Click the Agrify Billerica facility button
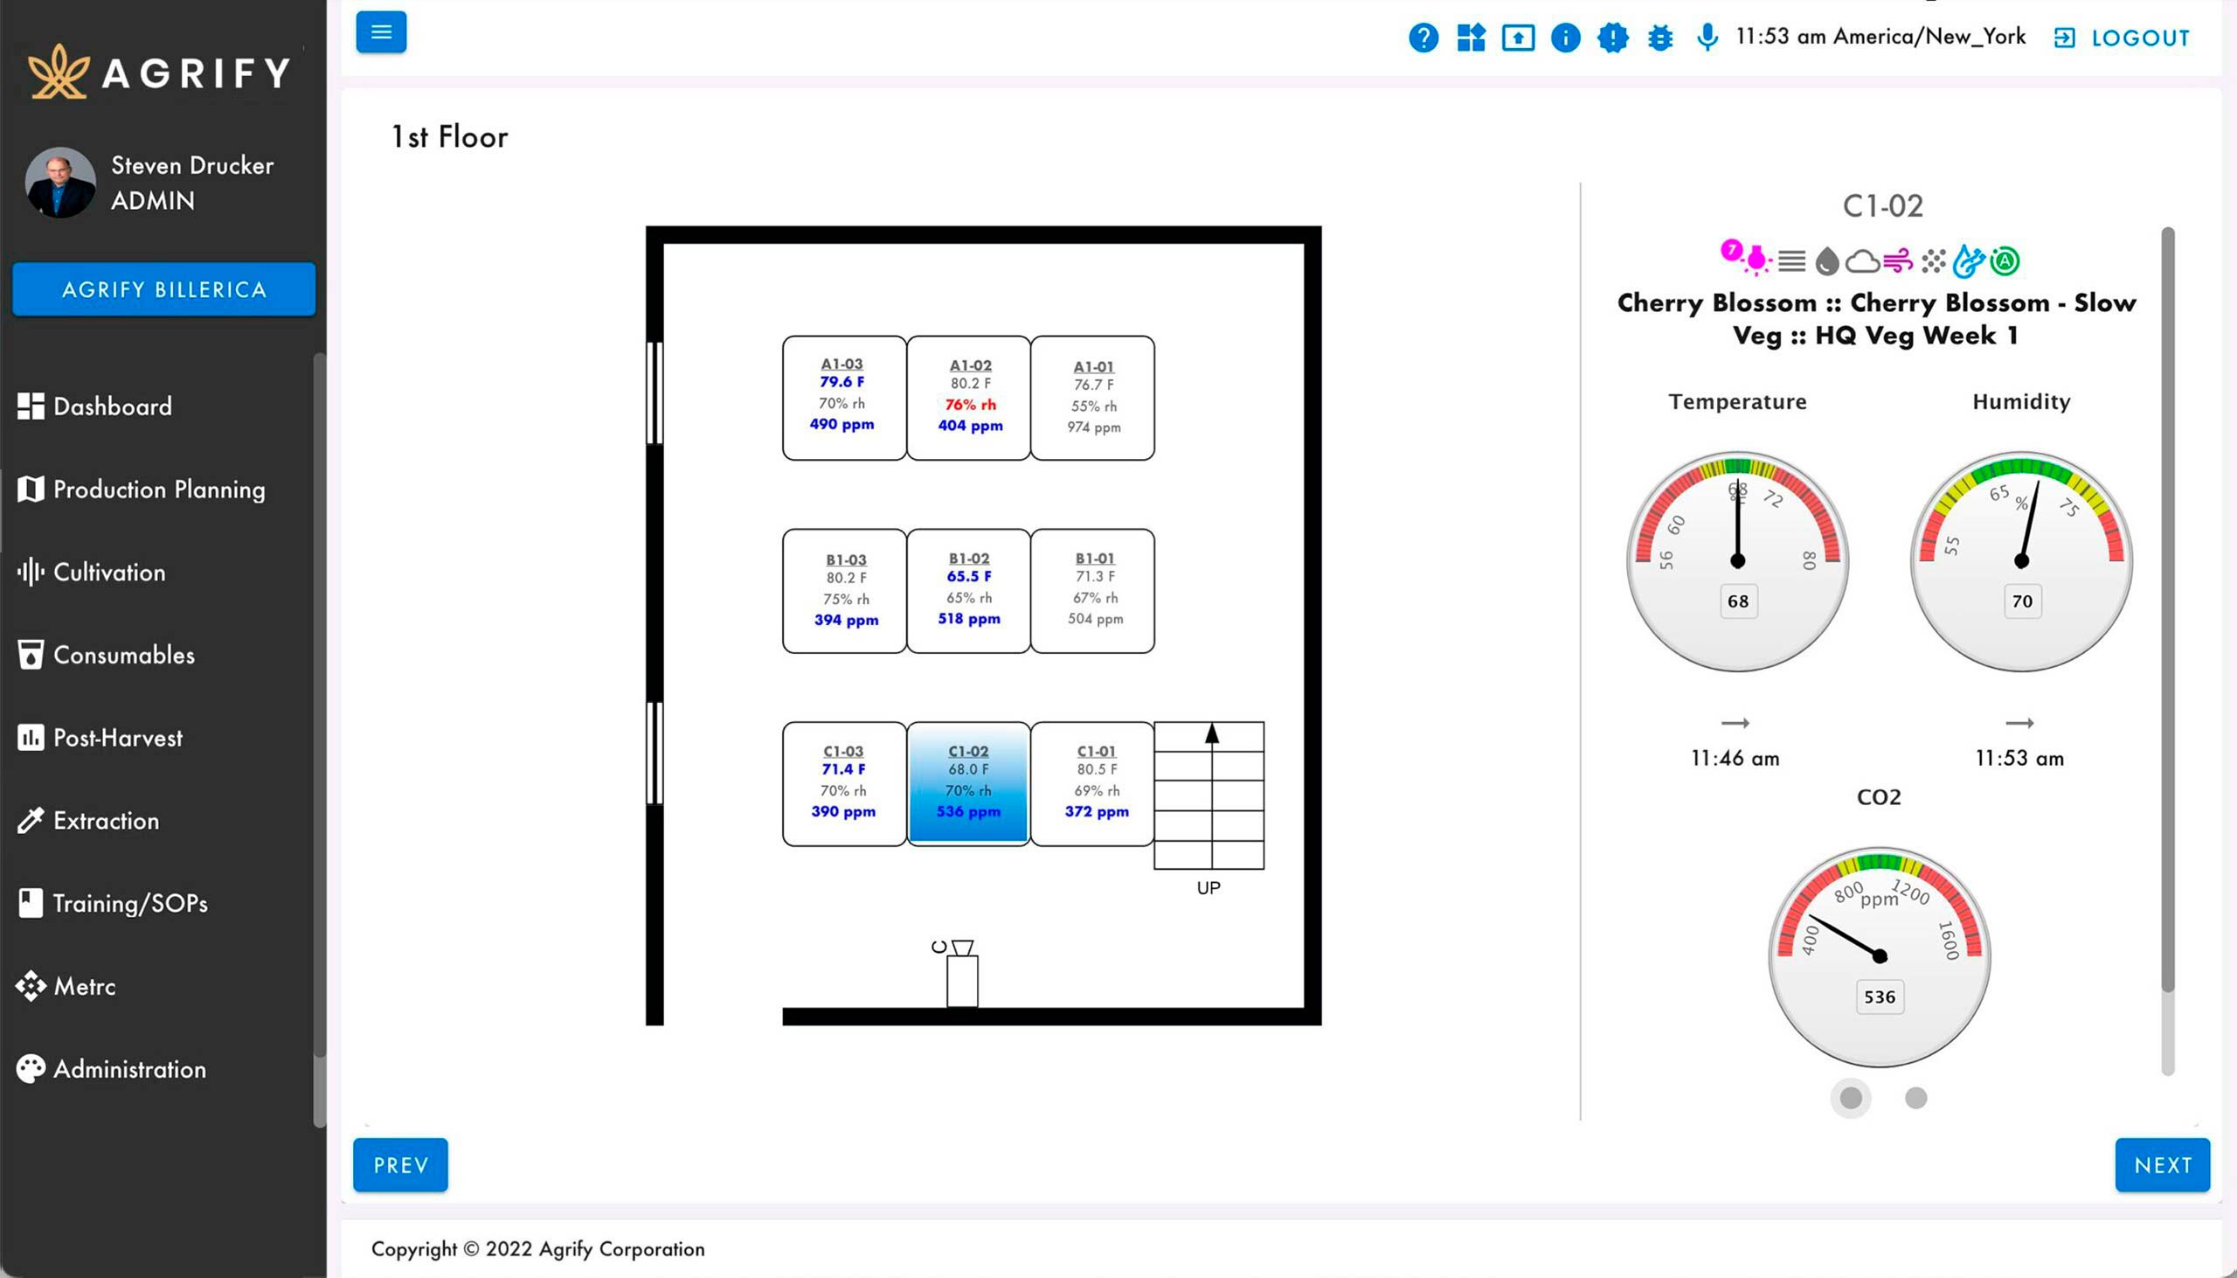The image size is (2237, 1278). (x=164, y=289)
